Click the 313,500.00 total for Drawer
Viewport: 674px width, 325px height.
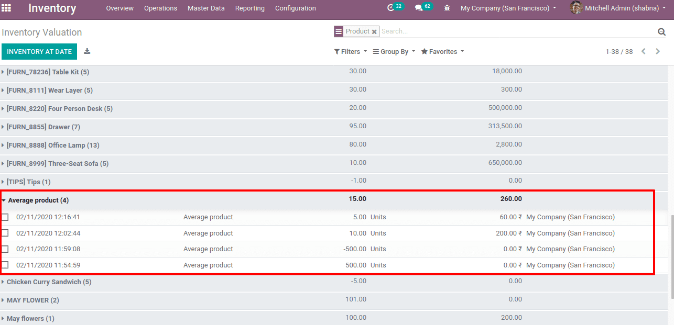(x=505, y=126)
